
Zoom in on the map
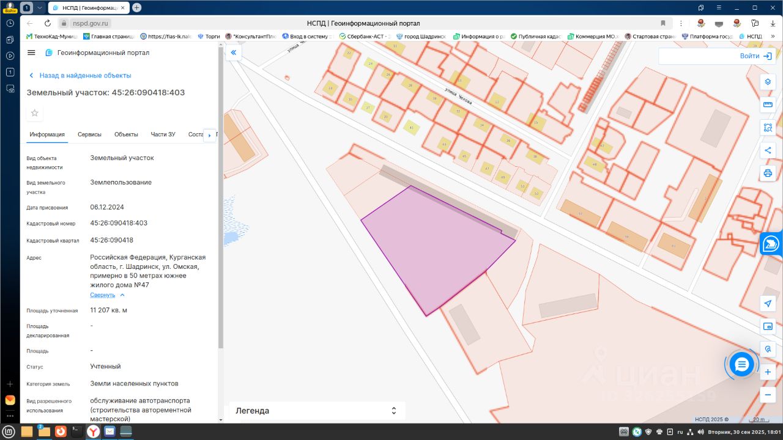click(768, 372)
